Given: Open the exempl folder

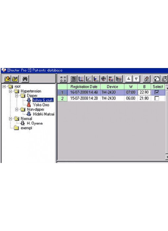Looking at the screenshot, I should 26,128.
